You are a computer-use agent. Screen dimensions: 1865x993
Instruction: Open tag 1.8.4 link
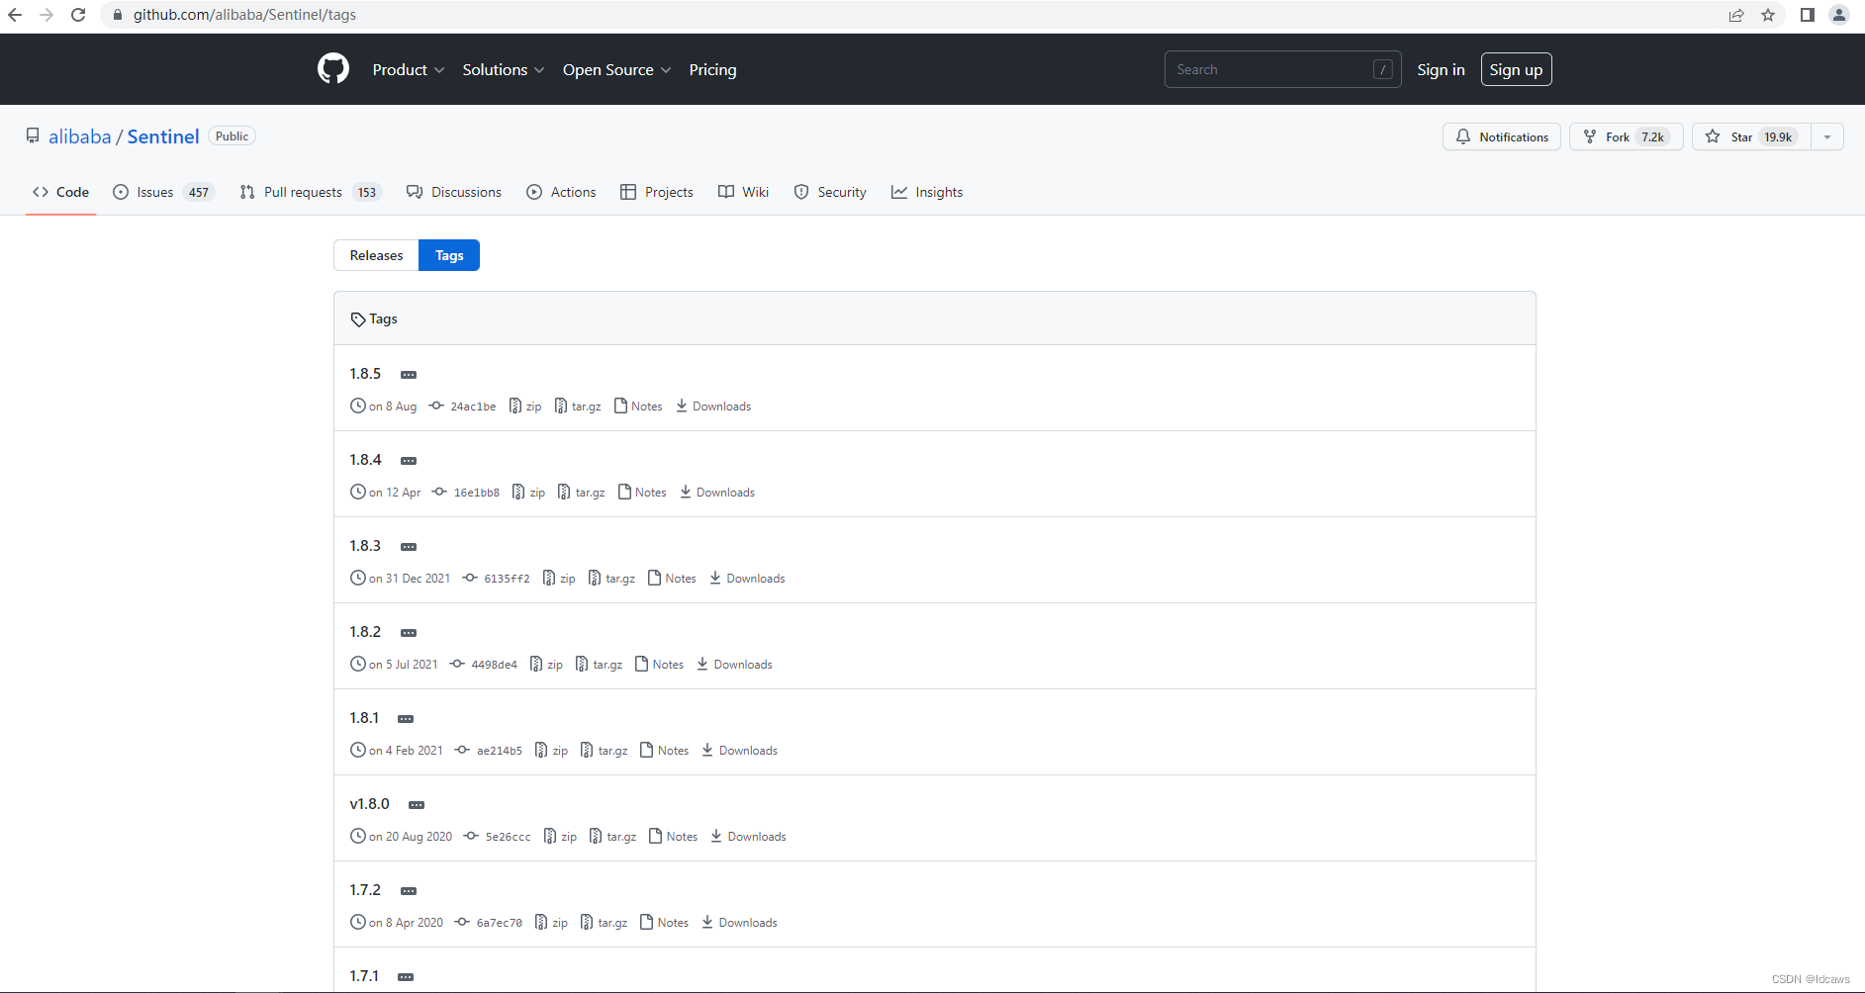coord(365,460)
